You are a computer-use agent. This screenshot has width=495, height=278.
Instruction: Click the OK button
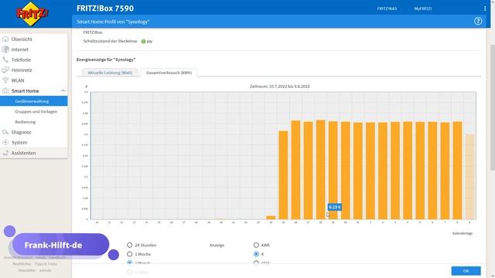(466, 271)
